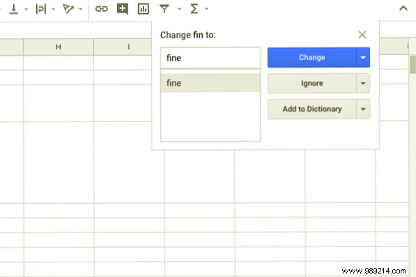The image size is (416, 277).
Task: Open vertical align dropdown arrow
Action: tap(26, 9)
